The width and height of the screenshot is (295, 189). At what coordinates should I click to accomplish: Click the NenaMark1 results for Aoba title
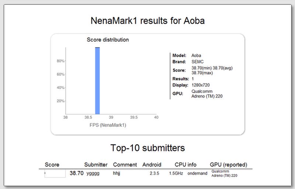click(x=147, y=21)
